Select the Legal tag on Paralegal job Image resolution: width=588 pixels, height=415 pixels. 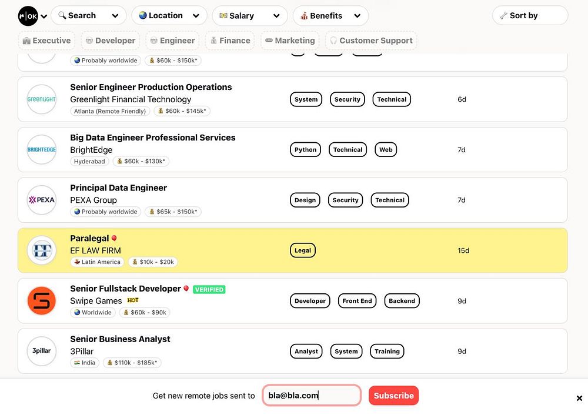[303, 250]
